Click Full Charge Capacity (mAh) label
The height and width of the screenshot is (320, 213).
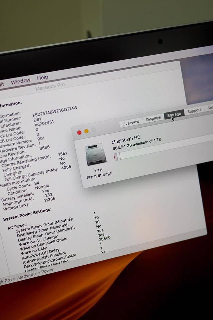(31, 174)
